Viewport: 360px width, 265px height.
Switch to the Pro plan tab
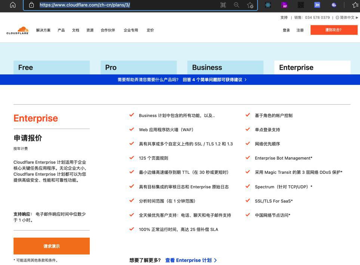139,67
